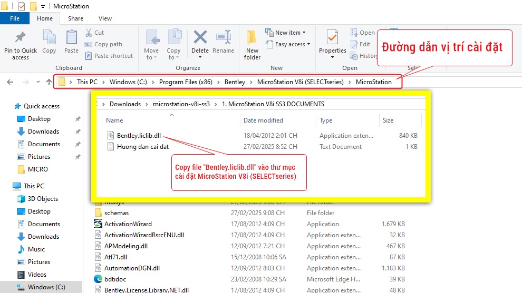Sort by Name column header

(x=114, y=120)
